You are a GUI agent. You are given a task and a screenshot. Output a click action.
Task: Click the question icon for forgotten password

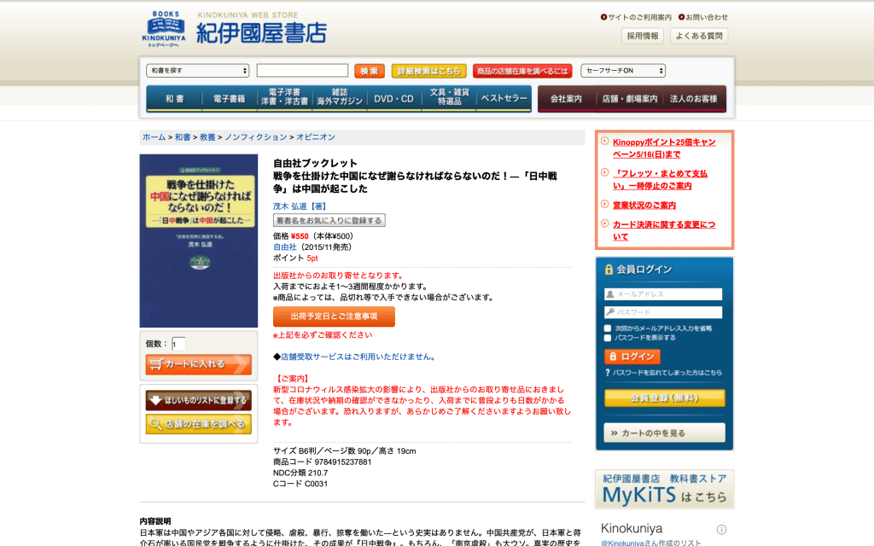[607, 373]
